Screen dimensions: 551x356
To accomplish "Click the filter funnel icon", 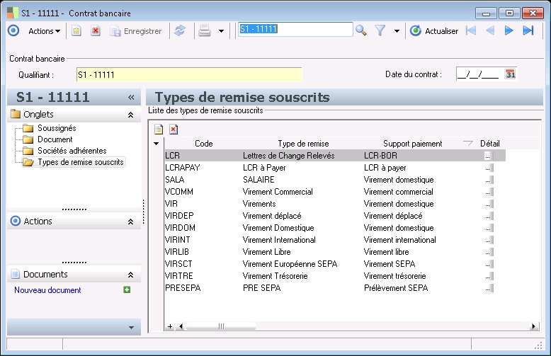I will [380, 31].
